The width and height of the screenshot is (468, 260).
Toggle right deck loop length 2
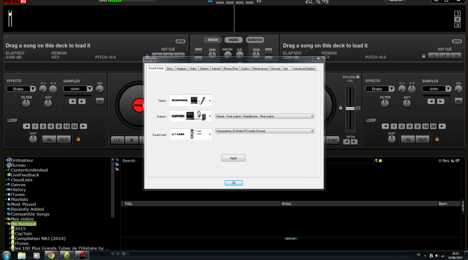click(x=401, y=126)
